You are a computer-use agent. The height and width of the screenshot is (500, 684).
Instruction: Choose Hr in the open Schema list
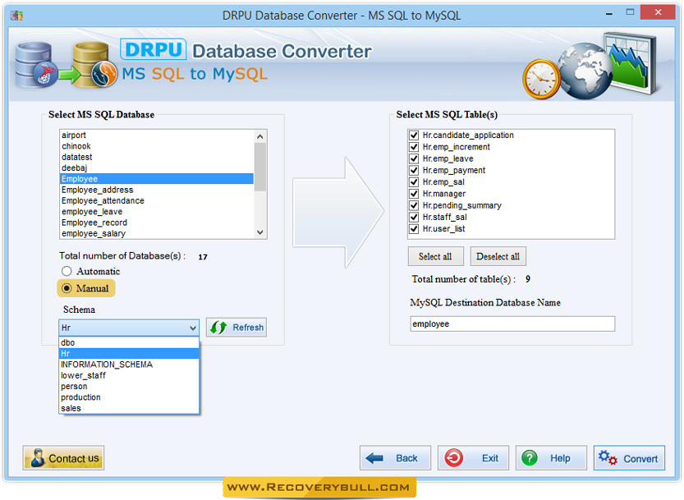(129, 353)
